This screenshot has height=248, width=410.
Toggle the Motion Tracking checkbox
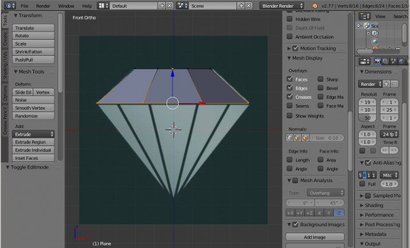[295, 48]
